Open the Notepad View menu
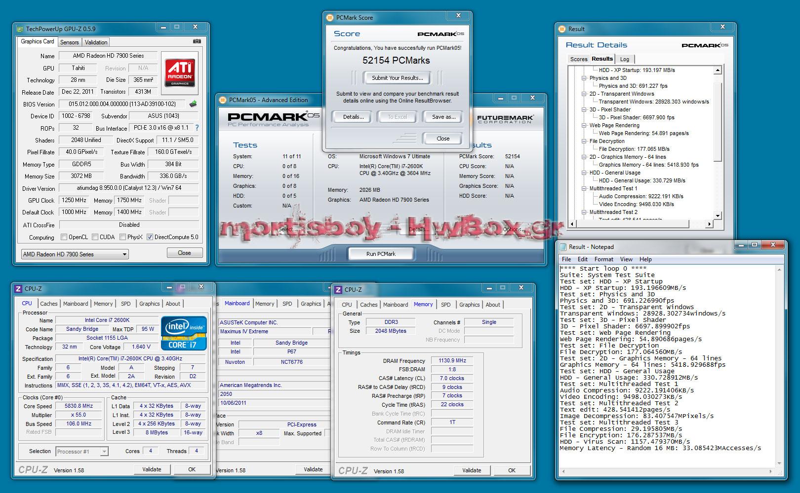800x493 pixels. (626, 259)
